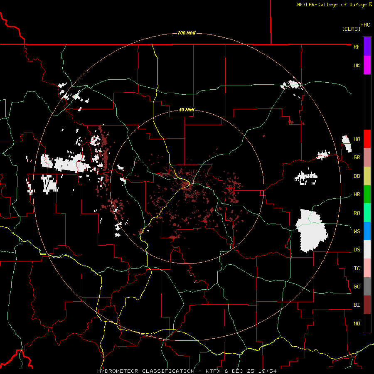374x374 pixels.
Task: Click the 'WS' legend label
Action: coord(357,231)
